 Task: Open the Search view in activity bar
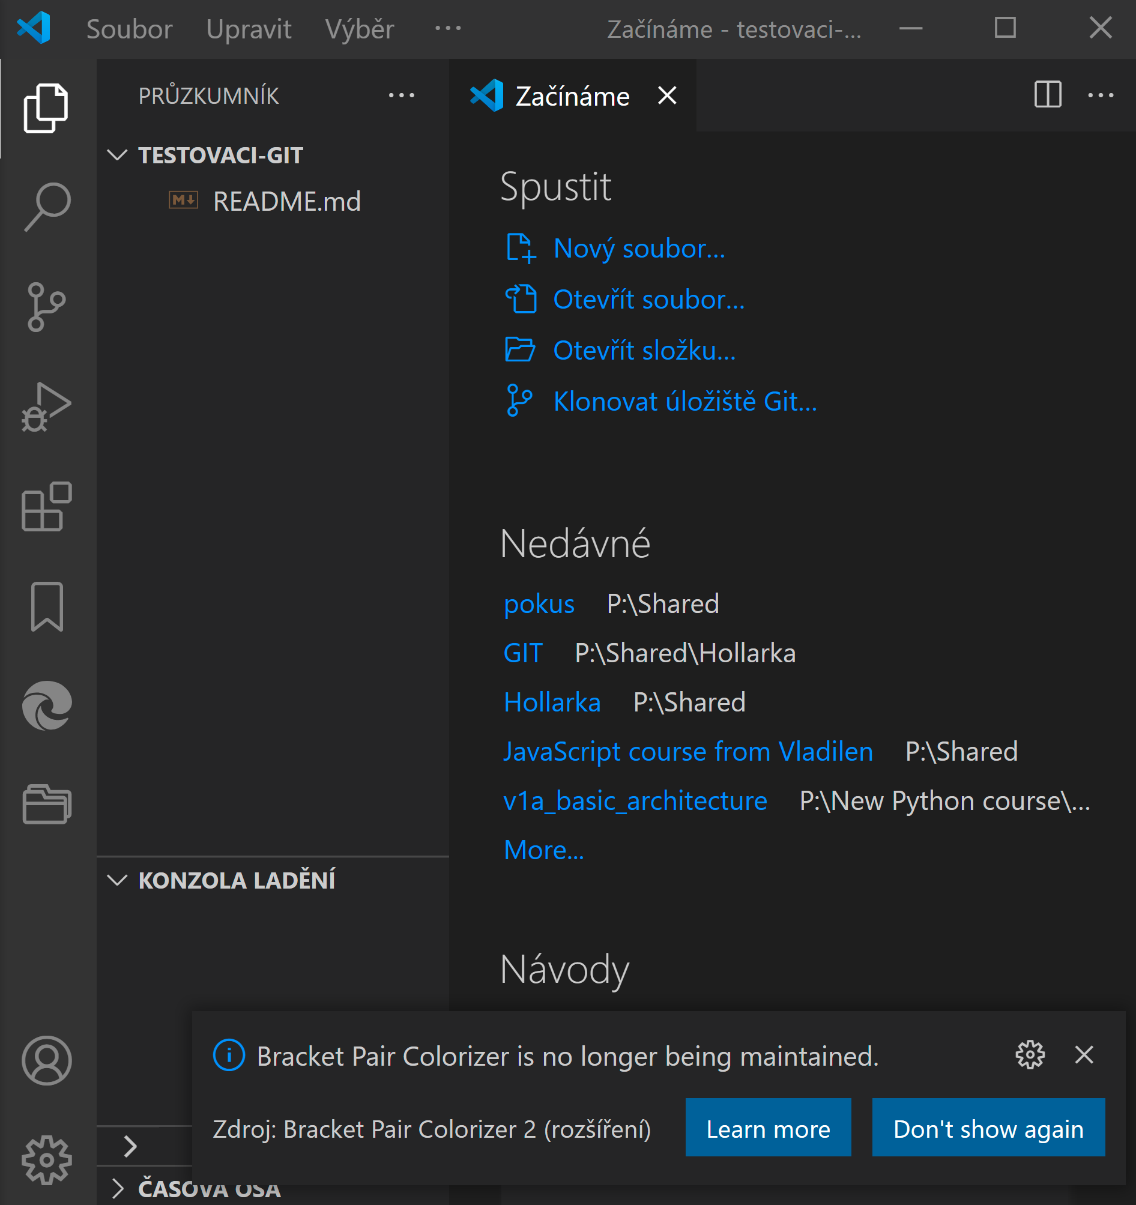(x=47, y=207)
